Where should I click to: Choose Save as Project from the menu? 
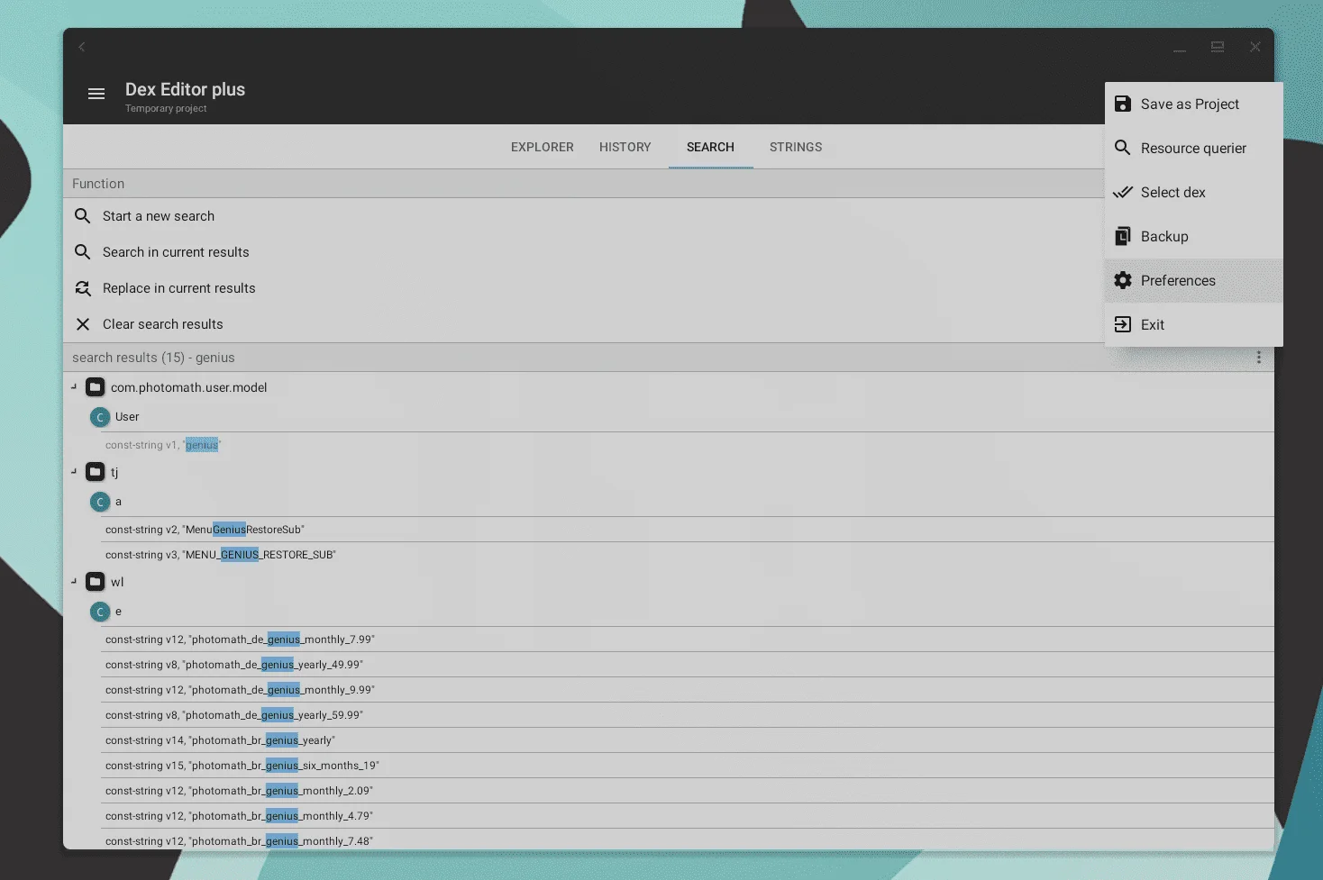tap(1193, 104)
